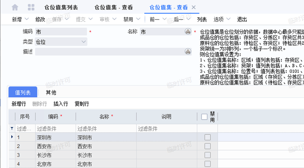304x168 pixels.
Task: Select row indicator arrow for row 1
Action: tap(12, 137)
